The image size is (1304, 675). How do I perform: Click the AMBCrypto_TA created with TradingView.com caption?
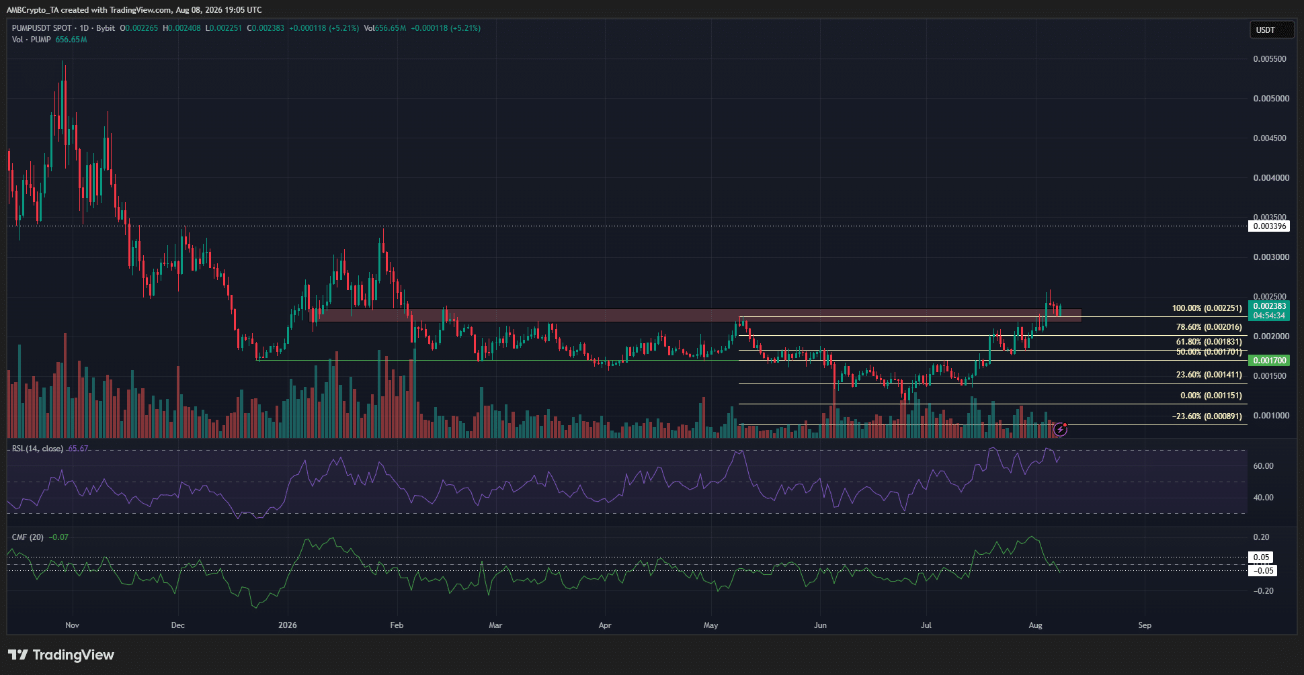pos(89,10)
